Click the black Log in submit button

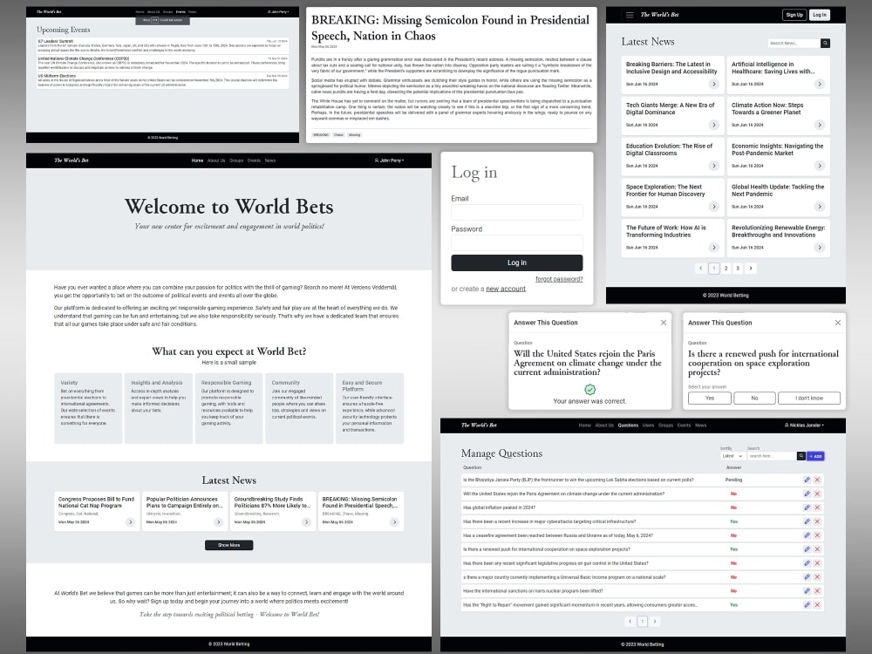pos(516,262)
